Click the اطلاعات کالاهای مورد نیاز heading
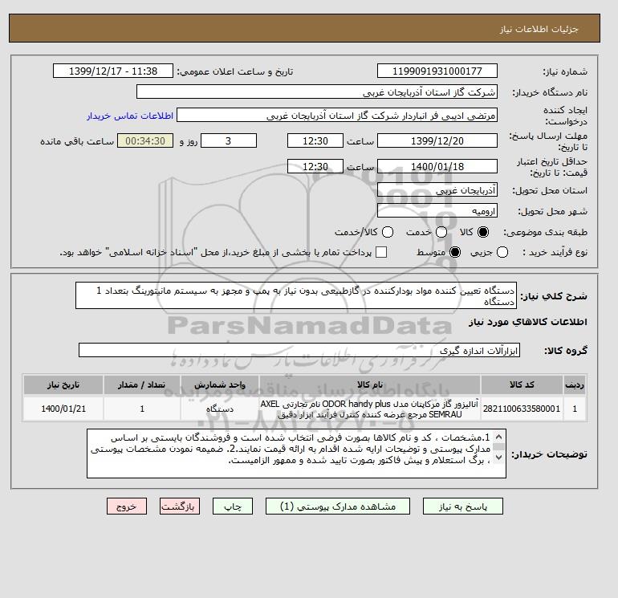 pos(527,322)
